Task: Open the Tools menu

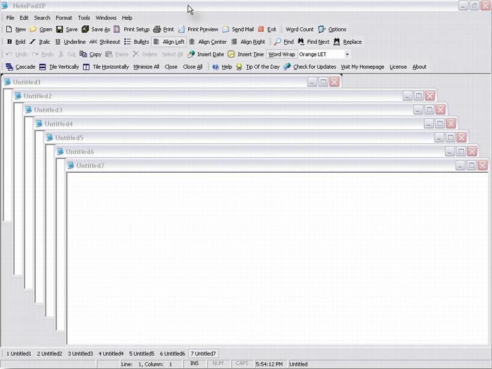Action: coord(84,18)
